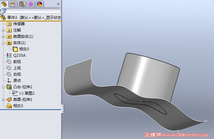Select the 凸台-拉伸2 feature label
This screenshot has width=214, height=139.
pos(23,87)
